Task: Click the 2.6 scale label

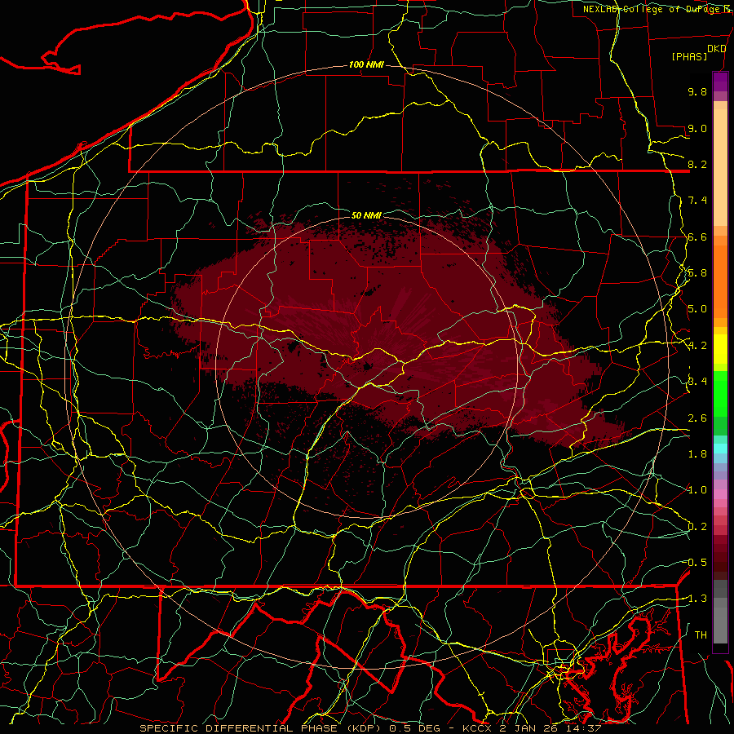Action: click(697, 418)
